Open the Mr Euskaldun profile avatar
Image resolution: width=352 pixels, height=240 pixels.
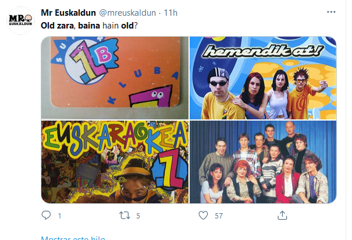coord(20,20)
